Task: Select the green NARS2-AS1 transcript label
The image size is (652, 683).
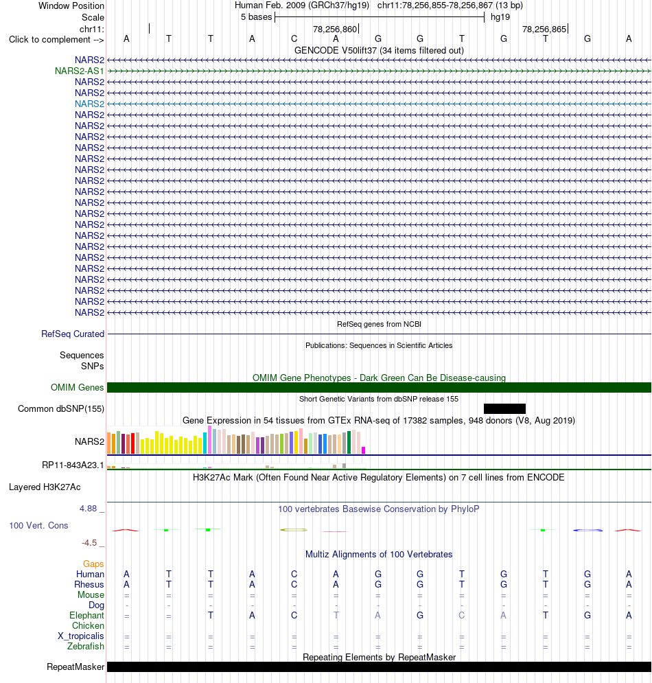Action: tap(79, 71)
